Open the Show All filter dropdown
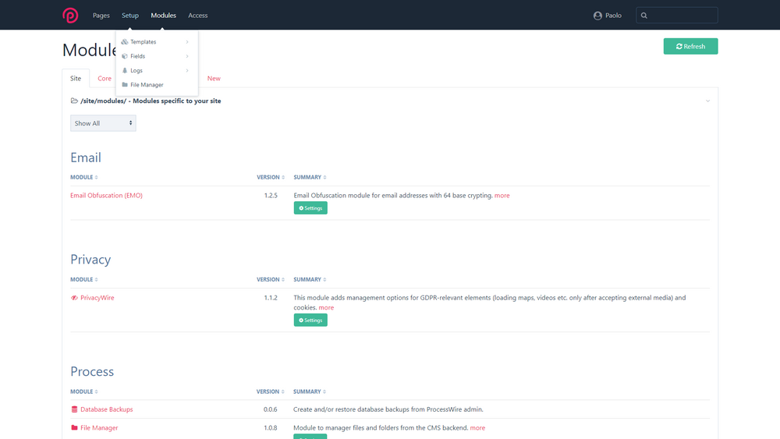The width and height of the screenshot is (780, 439). tap(103, 123)
